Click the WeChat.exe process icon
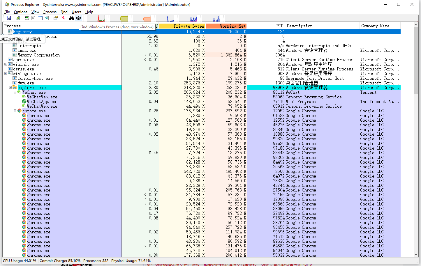Image resolution: width=421 pixels, height=266 pixels. click(x=20, y=92)
